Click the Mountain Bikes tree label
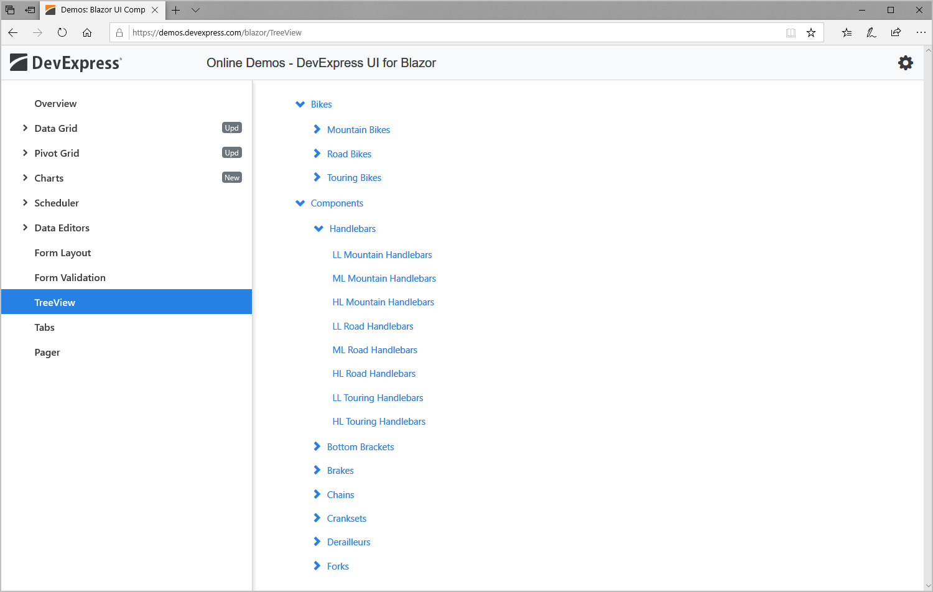Screen dimensions: 933x592 pos(359,130)
